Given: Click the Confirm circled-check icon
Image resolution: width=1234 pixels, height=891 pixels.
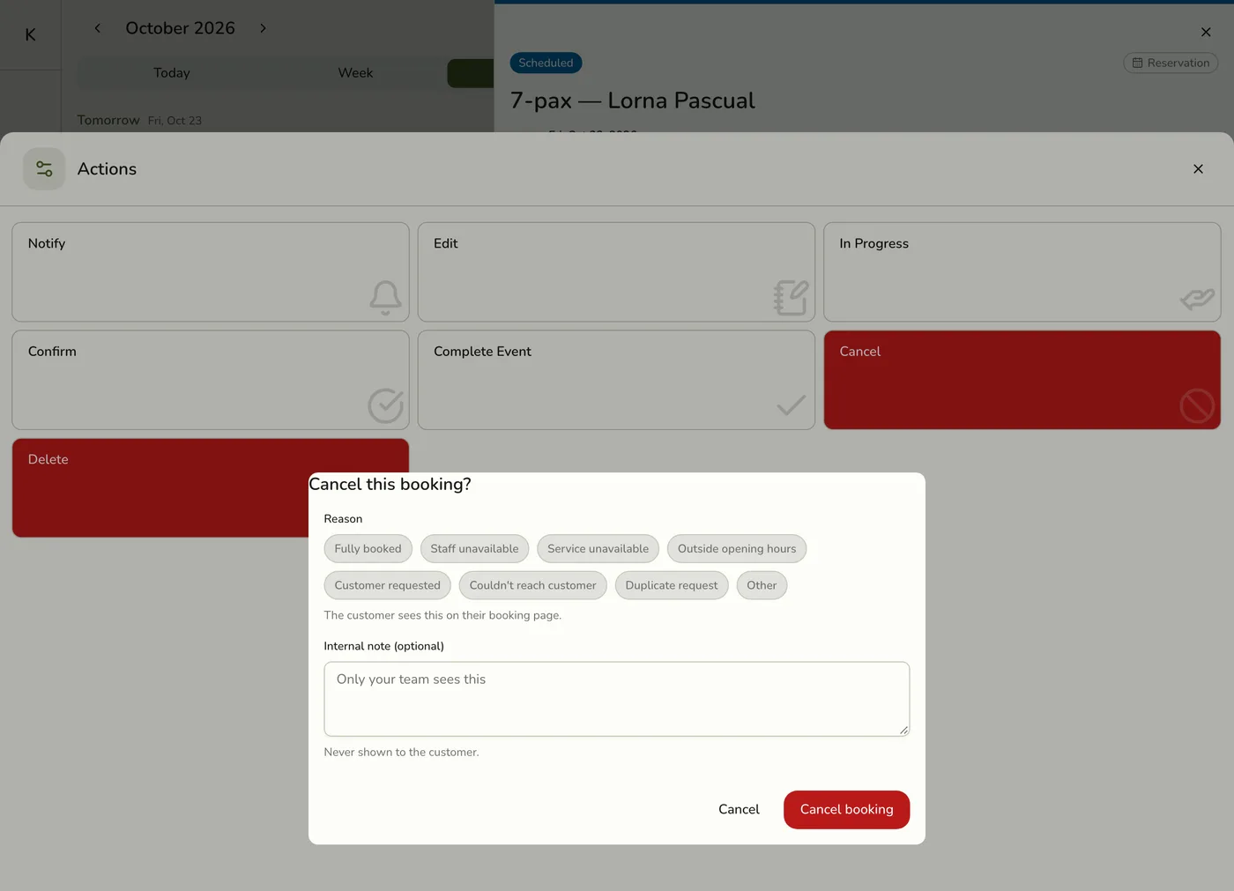Looking at the screenshot, I should [385, 405].
